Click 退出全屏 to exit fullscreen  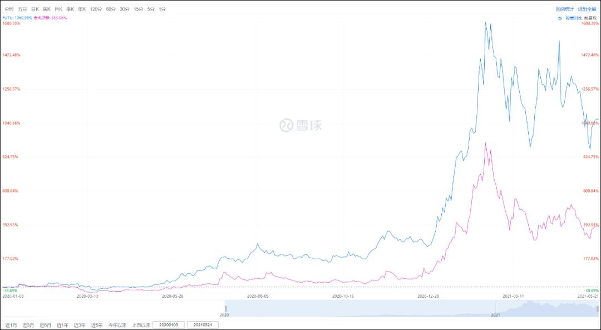point(587,9)
